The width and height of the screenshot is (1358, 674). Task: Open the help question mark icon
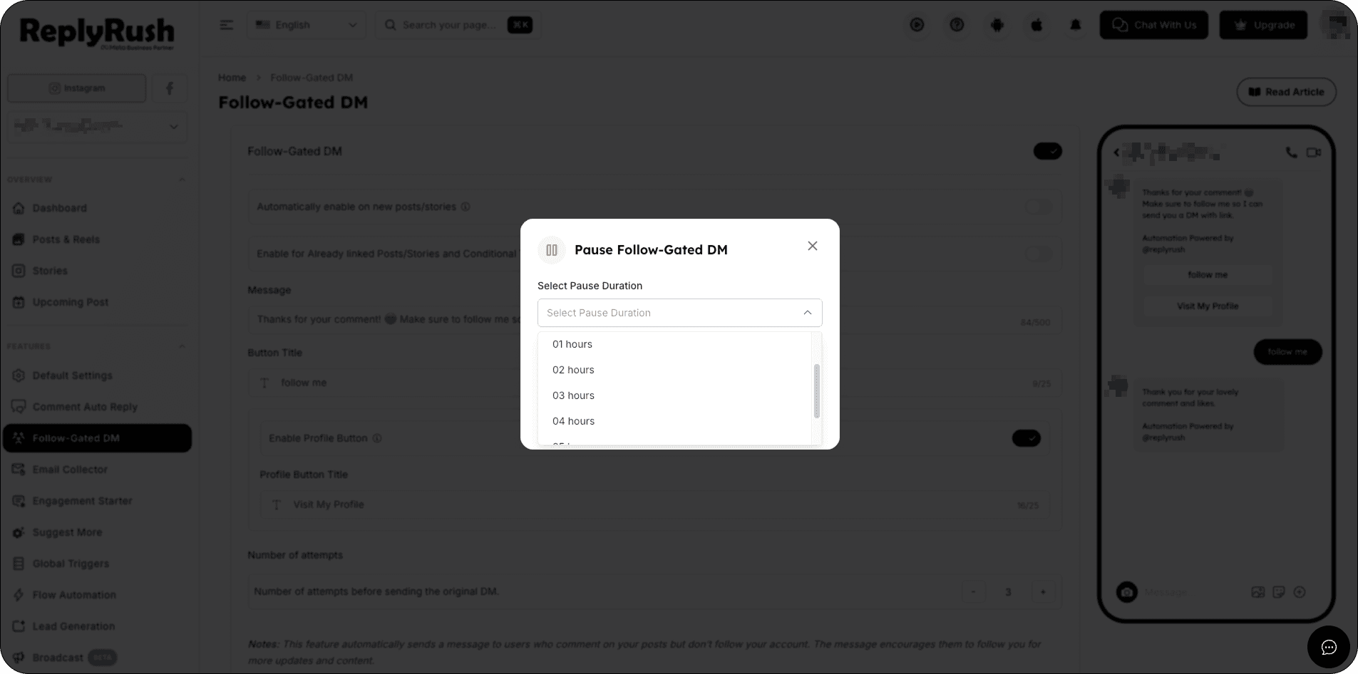coord(957,25)
